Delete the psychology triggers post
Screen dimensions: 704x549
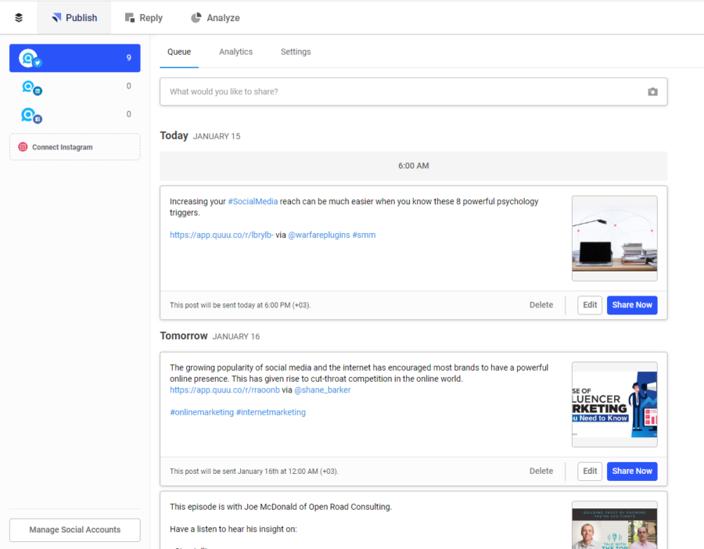click(541, 305)
